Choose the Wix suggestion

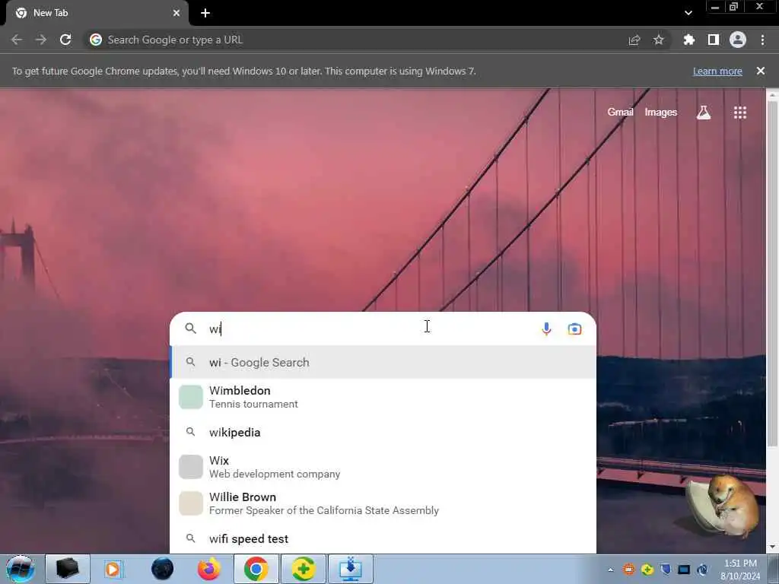(383, 467)
